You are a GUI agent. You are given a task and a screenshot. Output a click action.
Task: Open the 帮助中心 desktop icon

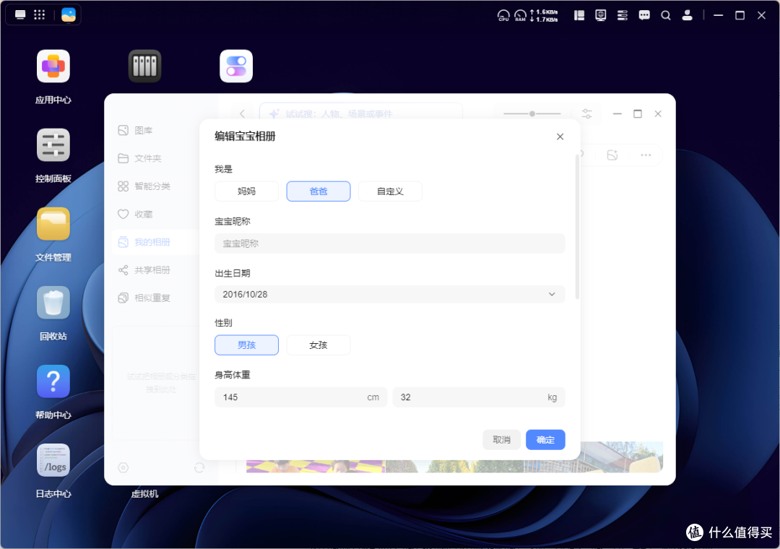53,381
